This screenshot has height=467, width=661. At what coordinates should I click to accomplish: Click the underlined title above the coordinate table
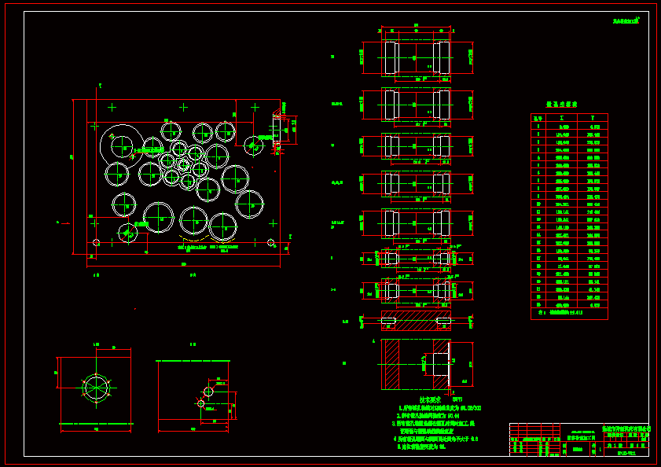tap(561, 105)
